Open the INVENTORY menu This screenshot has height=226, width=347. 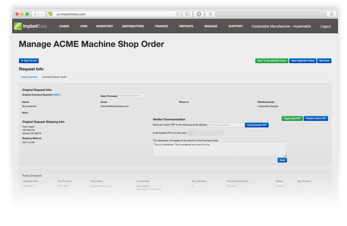tap(105, 26)
